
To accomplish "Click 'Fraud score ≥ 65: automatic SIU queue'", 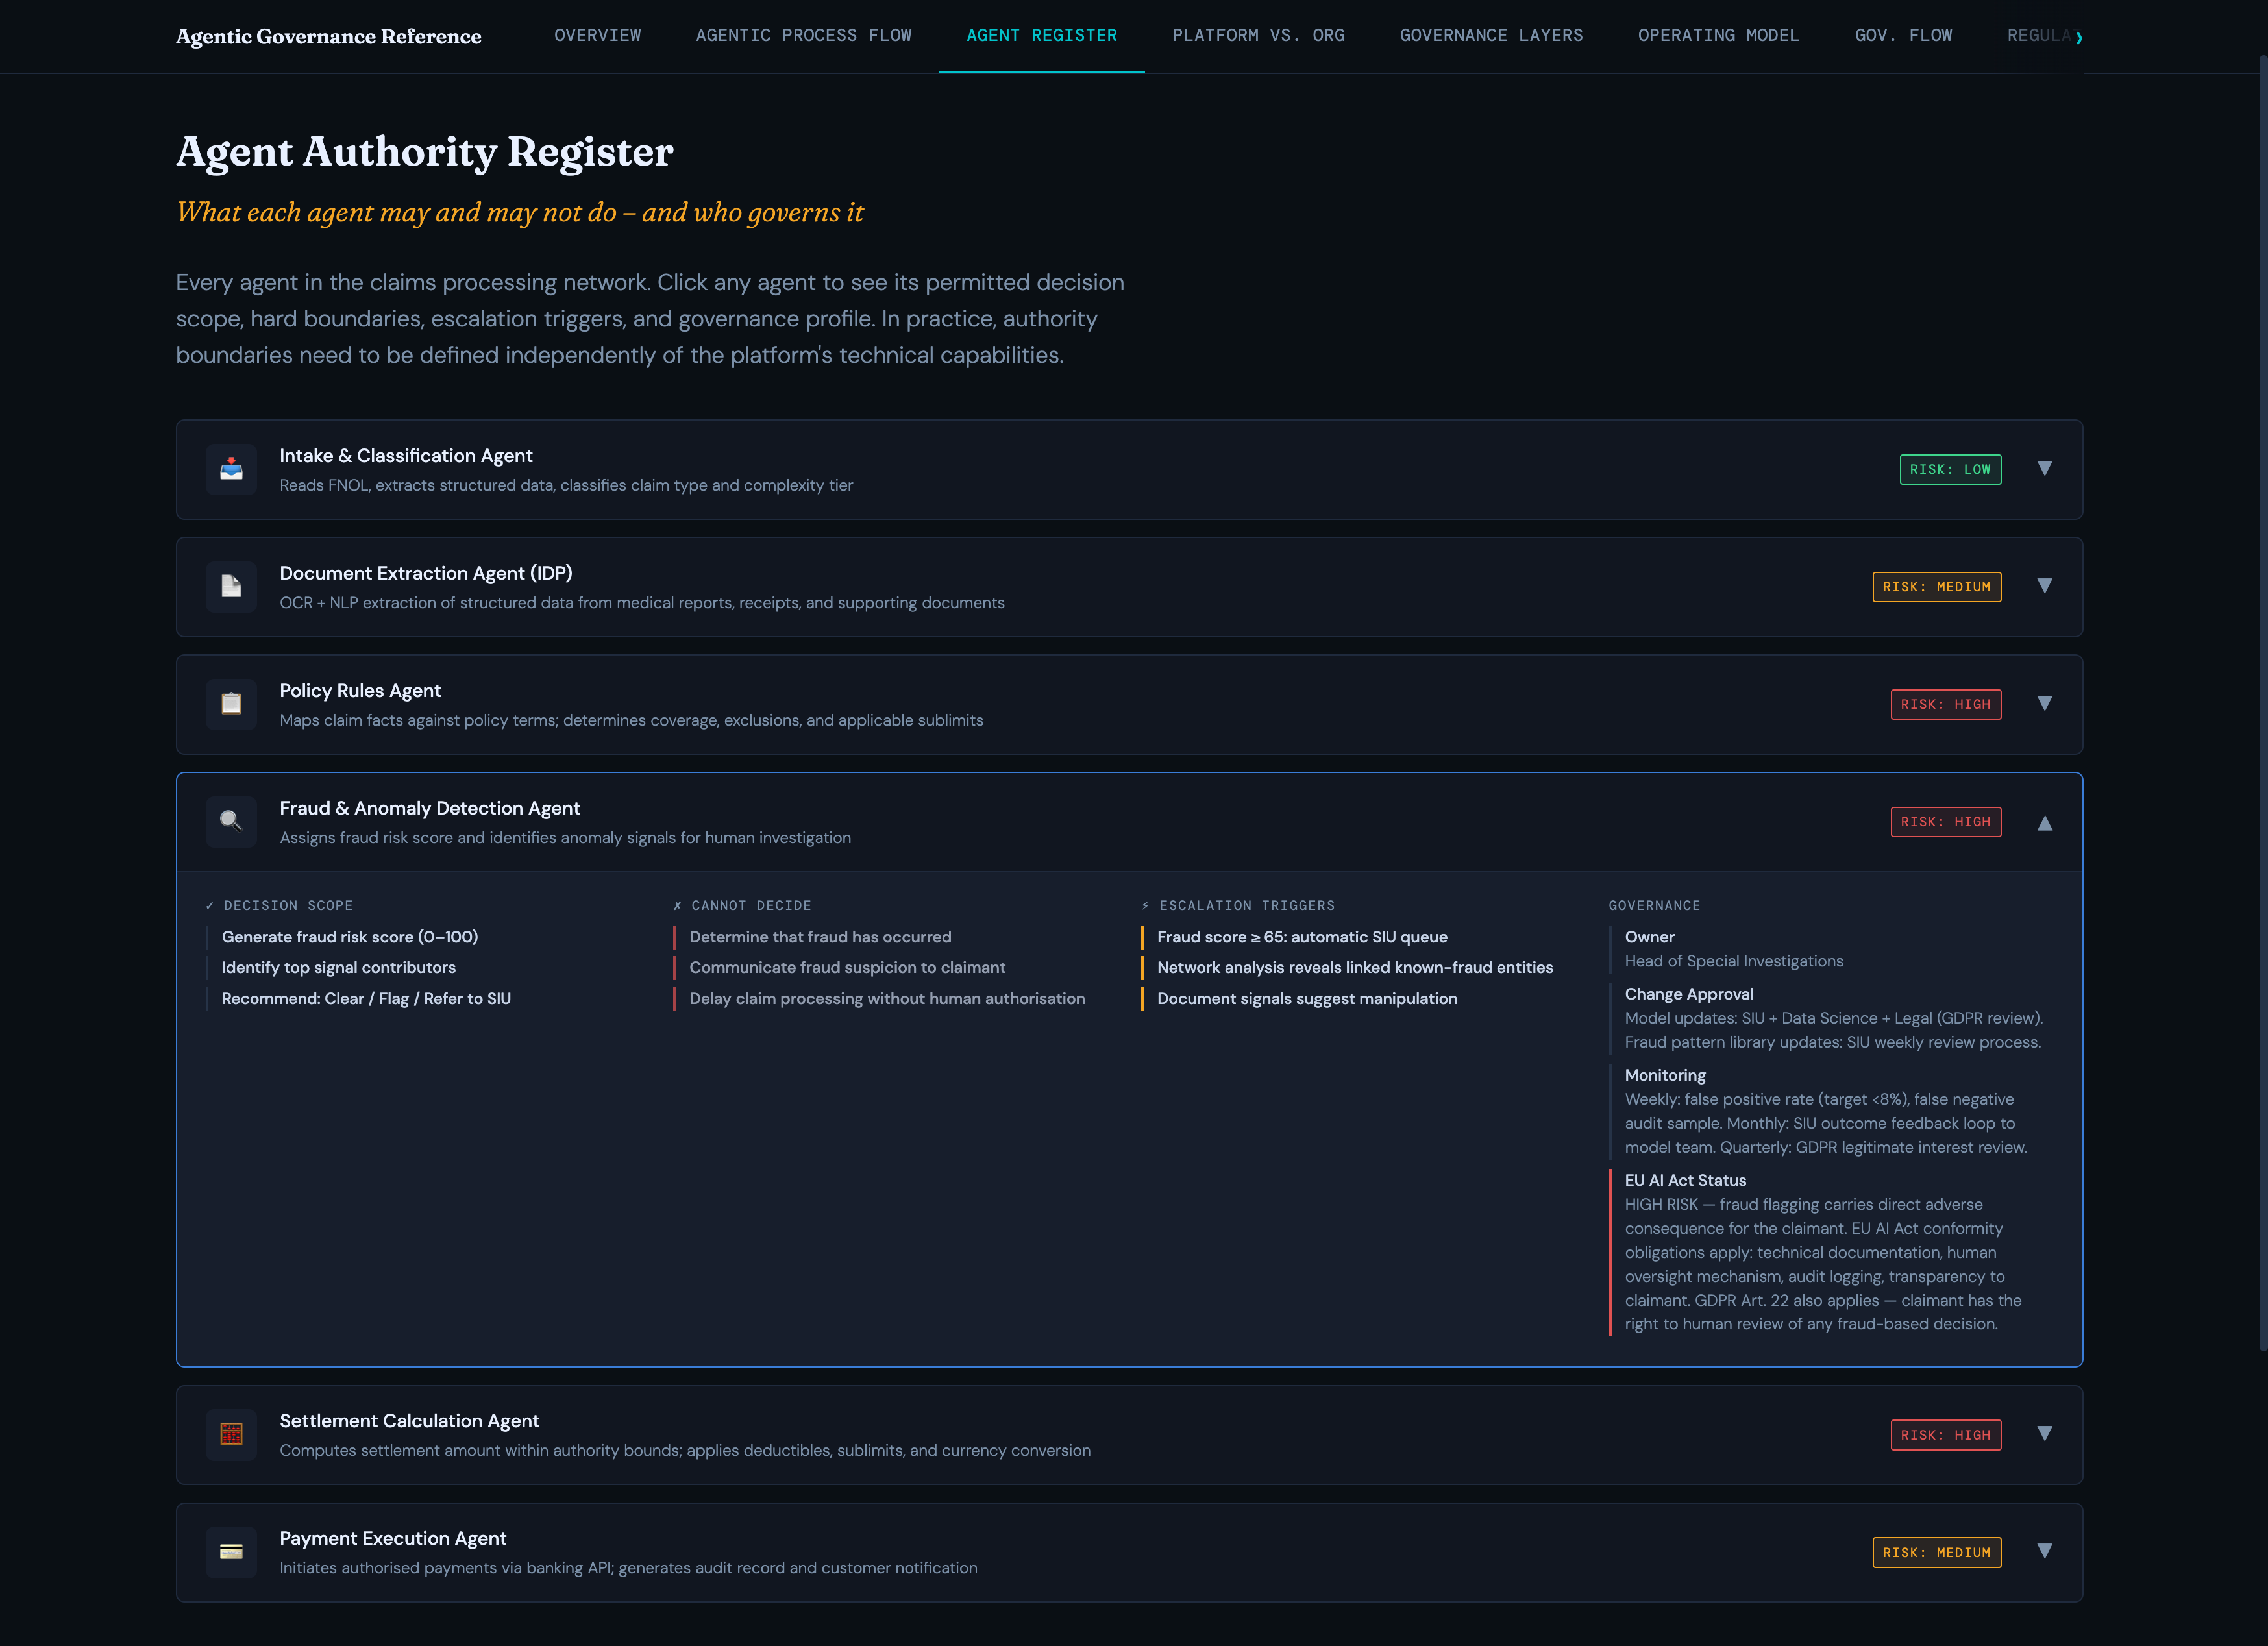I will (x=1302, y=937).
